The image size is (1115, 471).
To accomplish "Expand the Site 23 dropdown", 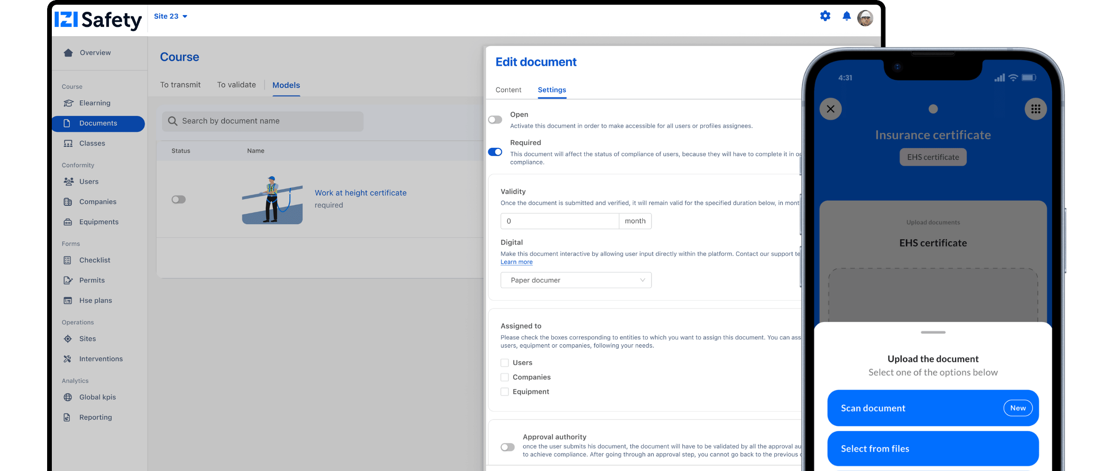I will [171, 16].
